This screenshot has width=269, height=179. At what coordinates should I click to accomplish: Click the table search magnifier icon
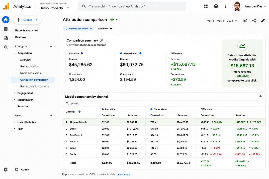coord(67,104)
